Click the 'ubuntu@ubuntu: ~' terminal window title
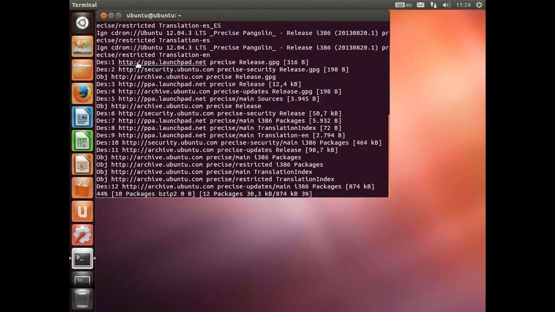The width and height of the screenshot is (555, 312). point(154,16)
